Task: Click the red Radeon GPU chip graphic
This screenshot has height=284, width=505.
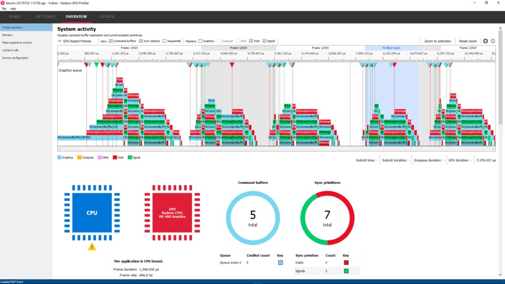Action: pos(172,213)
